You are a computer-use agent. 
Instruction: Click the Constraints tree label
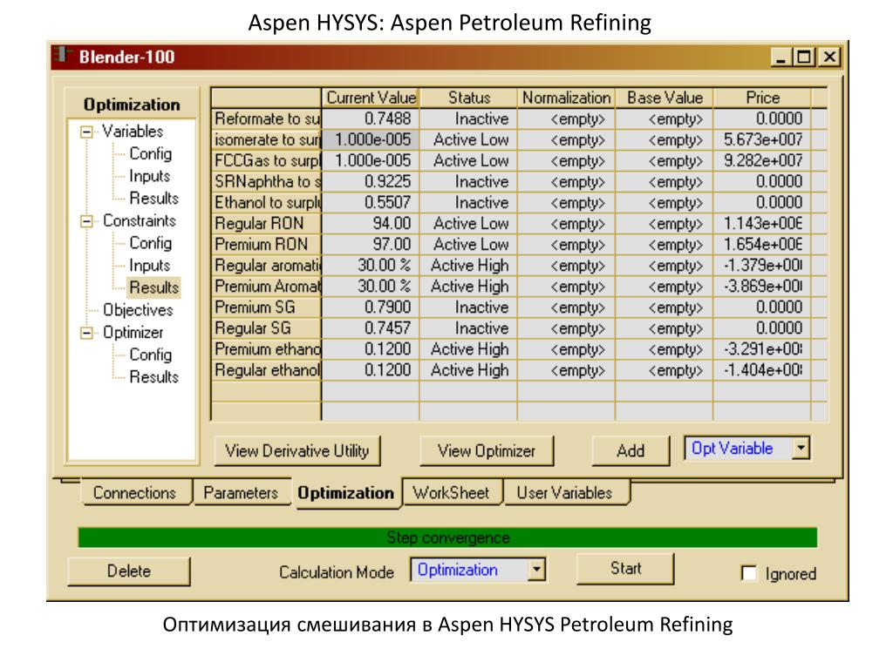pos(140,220)
